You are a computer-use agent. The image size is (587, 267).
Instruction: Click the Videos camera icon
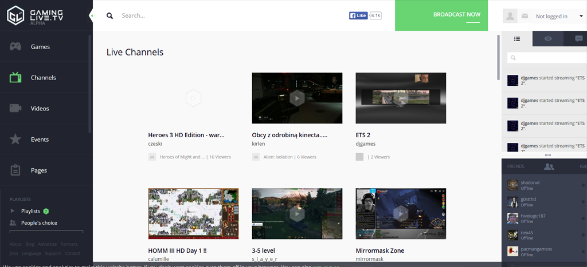[x=15, y=108]
